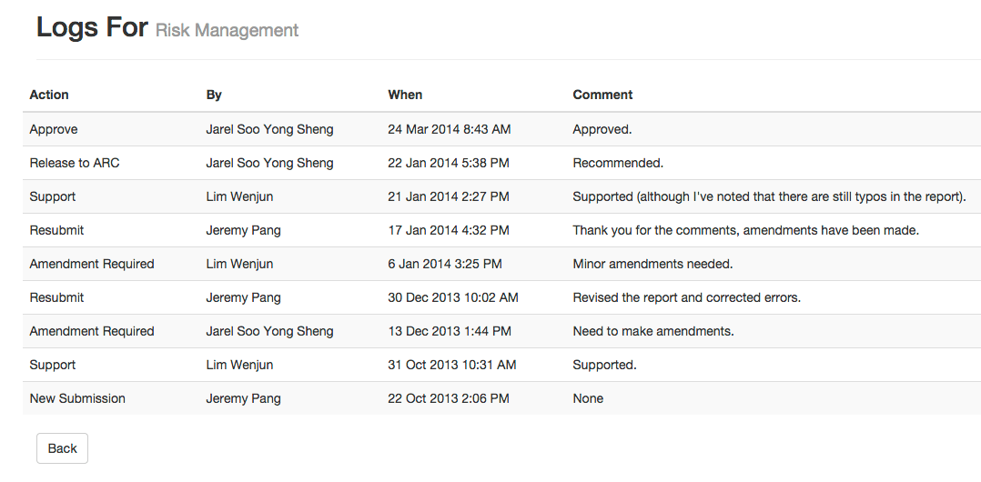Image resolution: width=981 pixels, height=482 pixels.
Task: Click the Minor amendments needed comment
Action: 652,264
